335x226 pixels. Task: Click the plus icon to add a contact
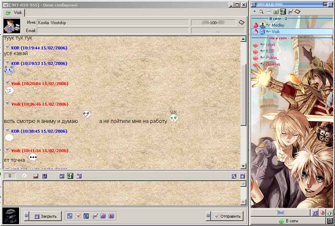(255, 11)
